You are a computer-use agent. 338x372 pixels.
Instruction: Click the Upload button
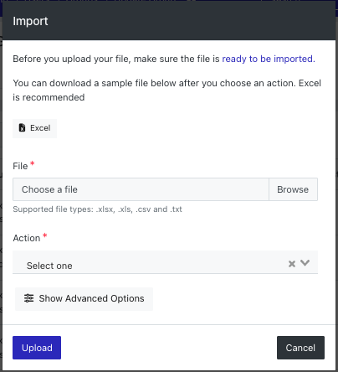point(37,348)
